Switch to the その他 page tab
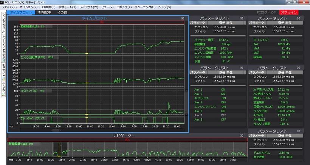Screen dimensions: 310x165 tap(62, 12)
